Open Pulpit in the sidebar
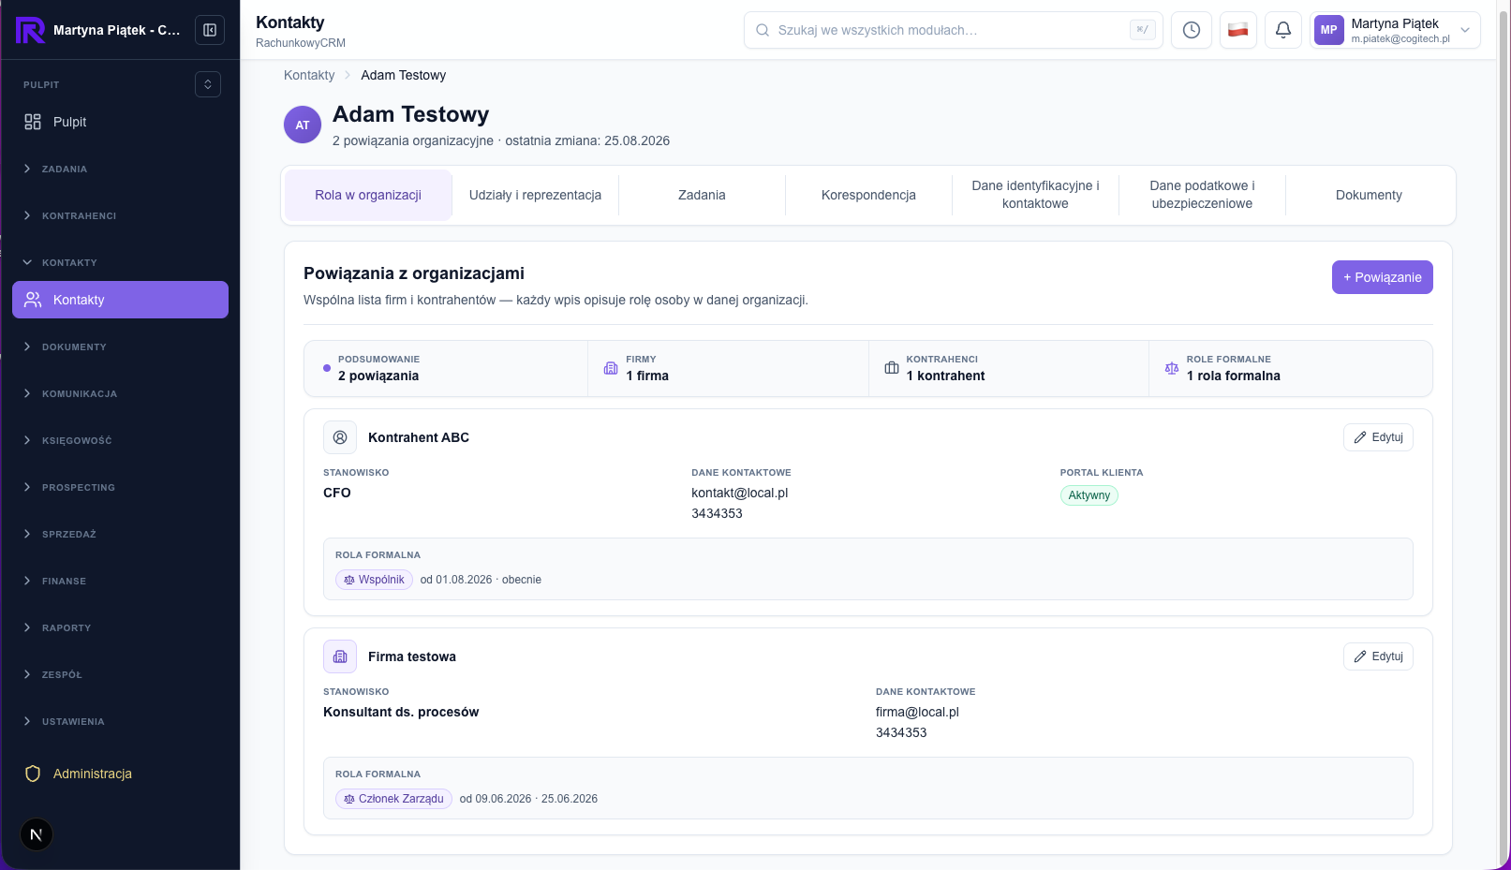This screenshot has height=870, width=1511. [120, 122]
